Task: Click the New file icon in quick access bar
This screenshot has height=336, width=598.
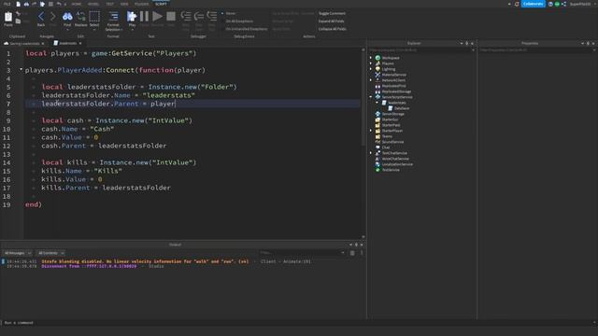Action: 18,4
